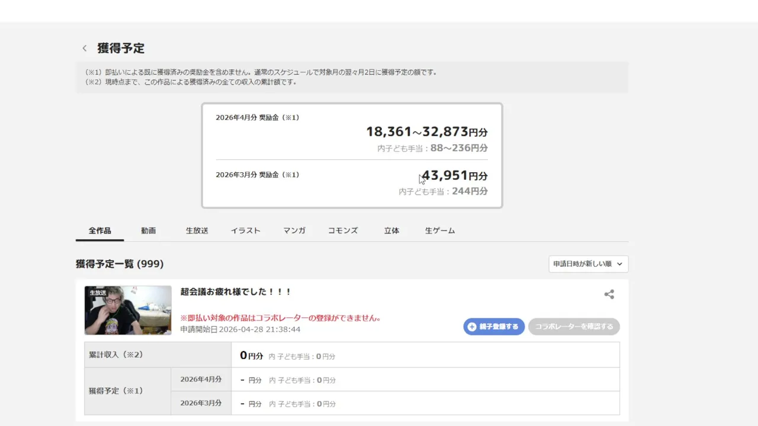Select the コモンズ tab
The width and height of the screenshot is (758, 426).
[343, 231]
